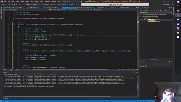Open the Window menu
Image resolution: width=181 pixels, height=102 pixels.
[x=54, y=1]
